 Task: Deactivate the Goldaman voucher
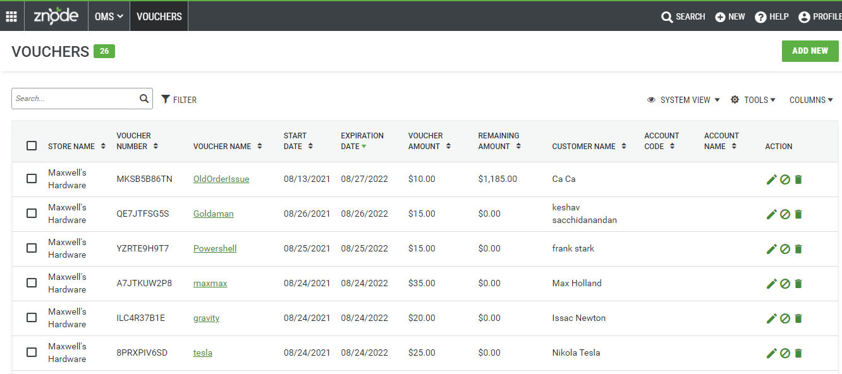click(785, 214)
